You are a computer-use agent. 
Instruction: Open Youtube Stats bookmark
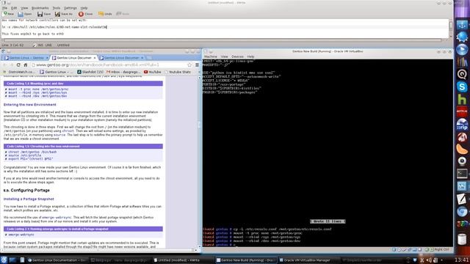(178, 72)
